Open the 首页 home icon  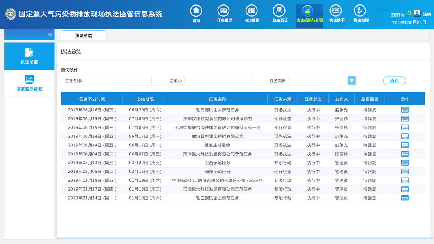tap(196, 13)
